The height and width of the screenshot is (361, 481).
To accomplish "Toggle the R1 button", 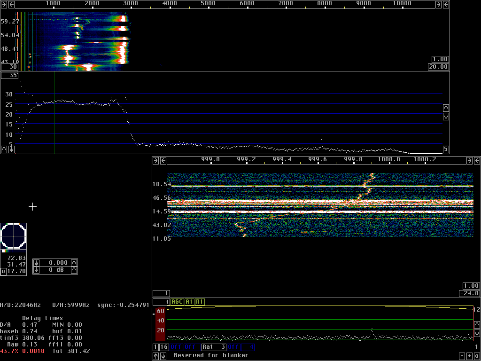I will pos(199,302).
